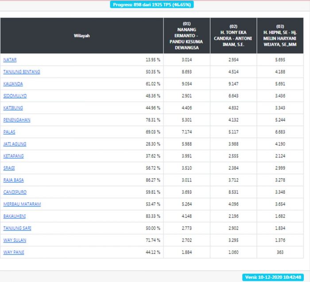Open KALIANDA region results
The width and height of the screenshot is (310, 282).
pyautogui.click(x=13, y=84)
